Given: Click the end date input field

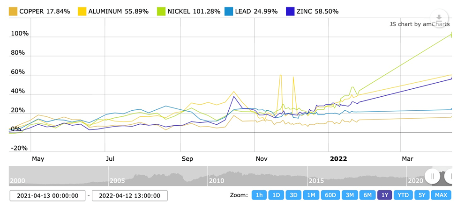Looking at the screenshot, I should point(129,196).
